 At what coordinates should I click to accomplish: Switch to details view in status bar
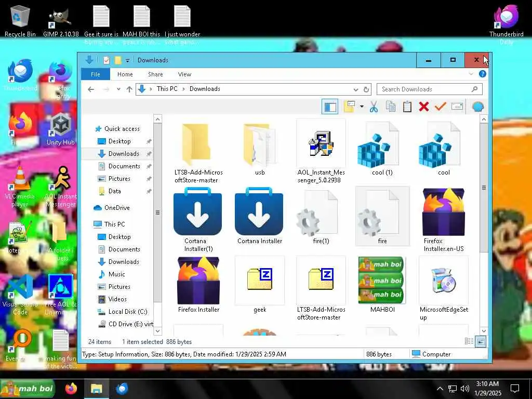tap(469, 341)
